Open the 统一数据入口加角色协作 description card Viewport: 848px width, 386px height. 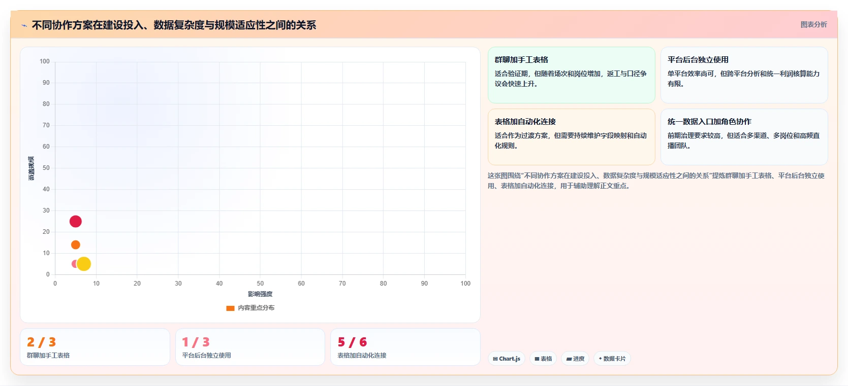pyautogui.click(x=744, y=137)
